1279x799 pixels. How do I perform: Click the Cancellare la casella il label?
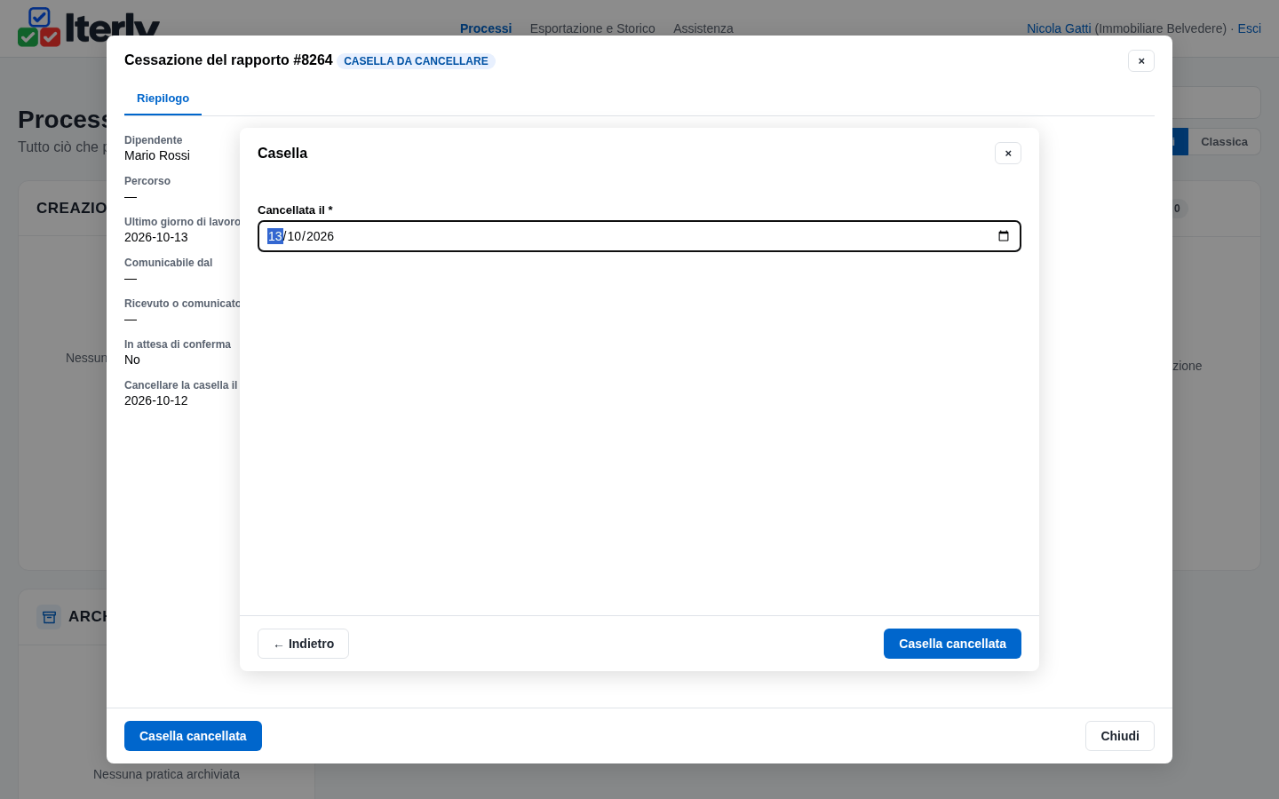pyautogui.click(x=181, y=385)
